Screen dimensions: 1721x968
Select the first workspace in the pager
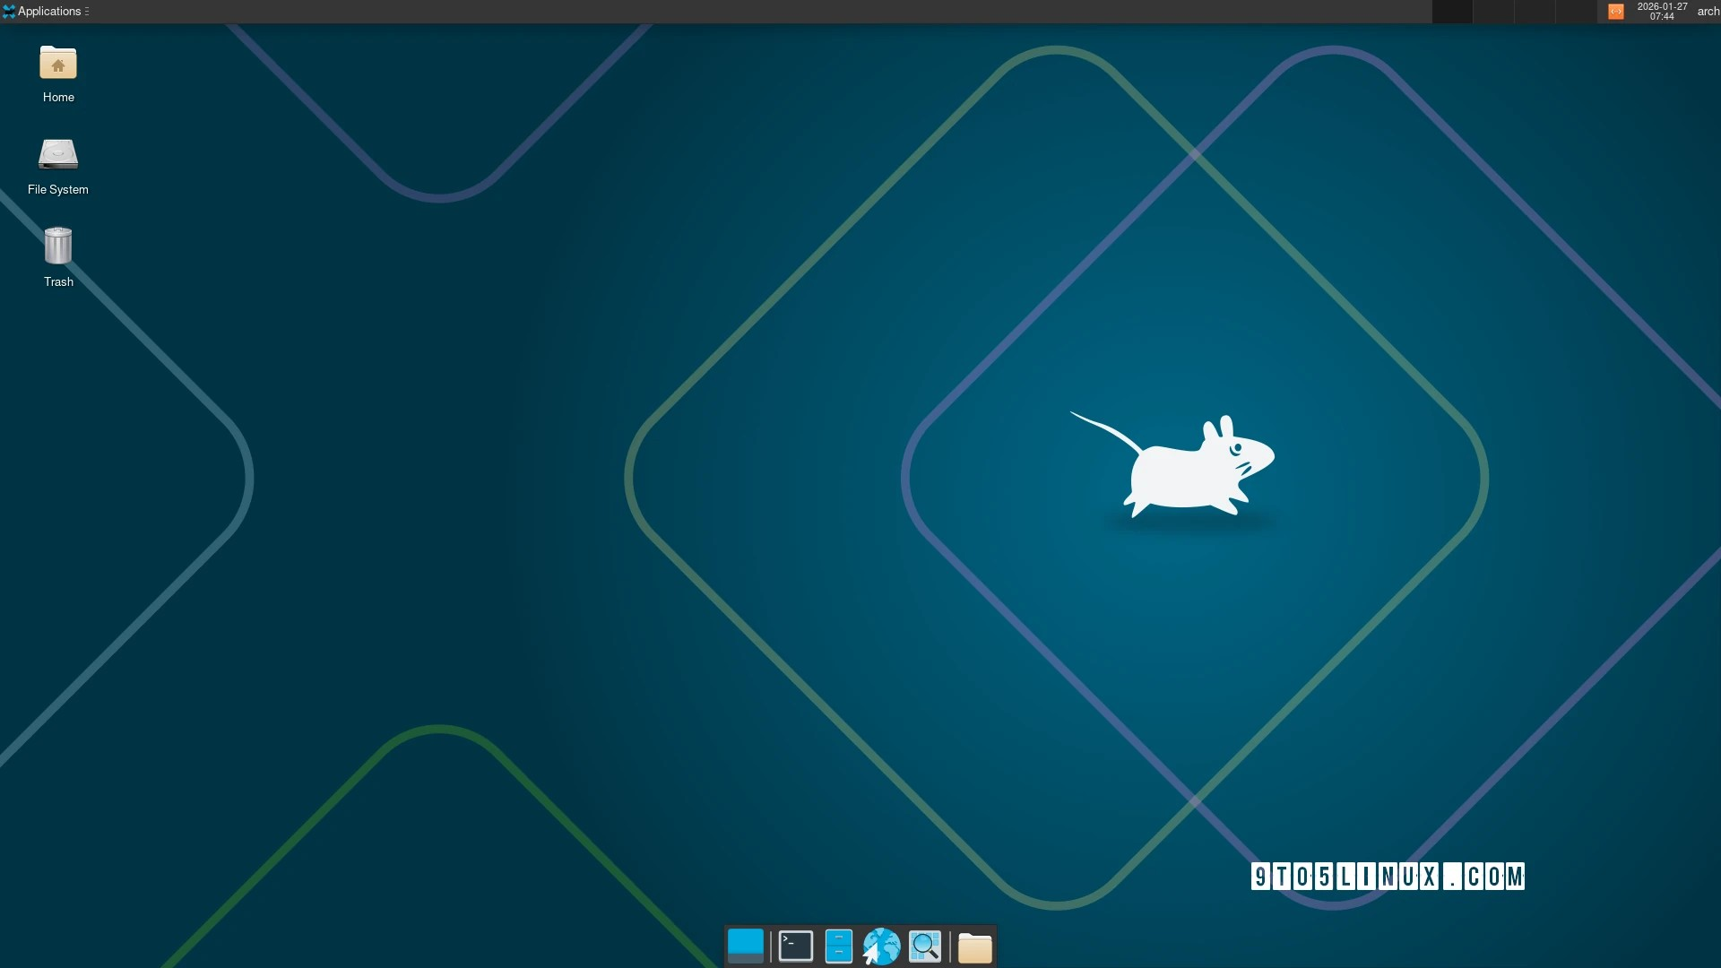[x=1452, y=12]
